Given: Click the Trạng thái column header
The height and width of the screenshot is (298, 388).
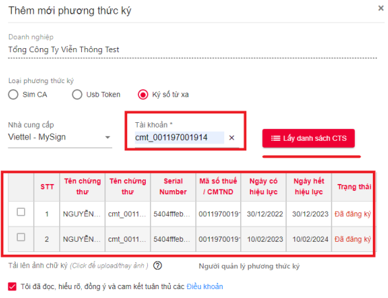Looking at the screenshot, I should click(x=354, y=187).
